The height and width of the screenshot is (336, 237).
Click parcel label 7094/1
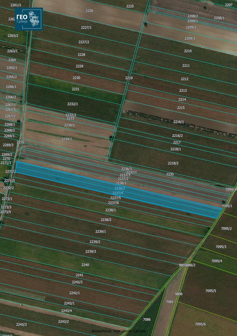(x=231, y=189)
